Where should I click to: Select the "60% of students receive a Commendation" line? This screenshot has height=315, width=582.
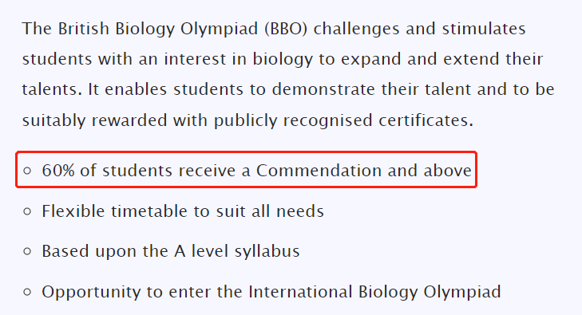pyautogui.click(x=256, y=171)
